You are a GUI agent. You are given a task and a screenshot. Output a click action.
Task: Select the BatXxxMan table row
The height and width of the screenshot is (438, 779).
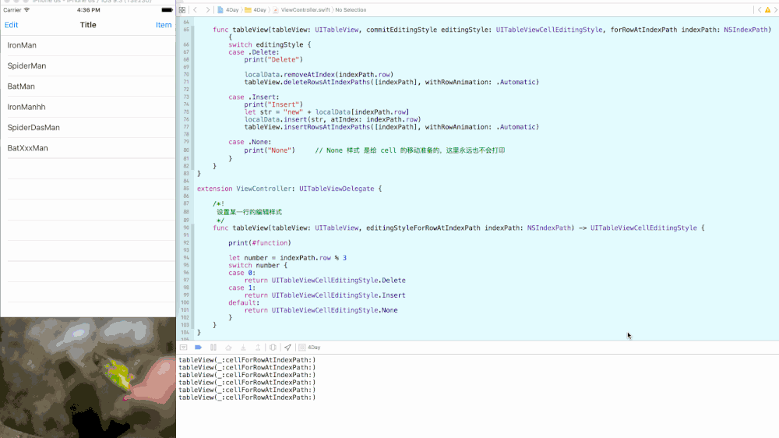click(88, 148)
